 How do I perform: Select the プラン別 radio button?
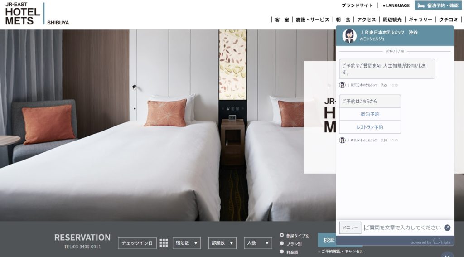(282, 244)
